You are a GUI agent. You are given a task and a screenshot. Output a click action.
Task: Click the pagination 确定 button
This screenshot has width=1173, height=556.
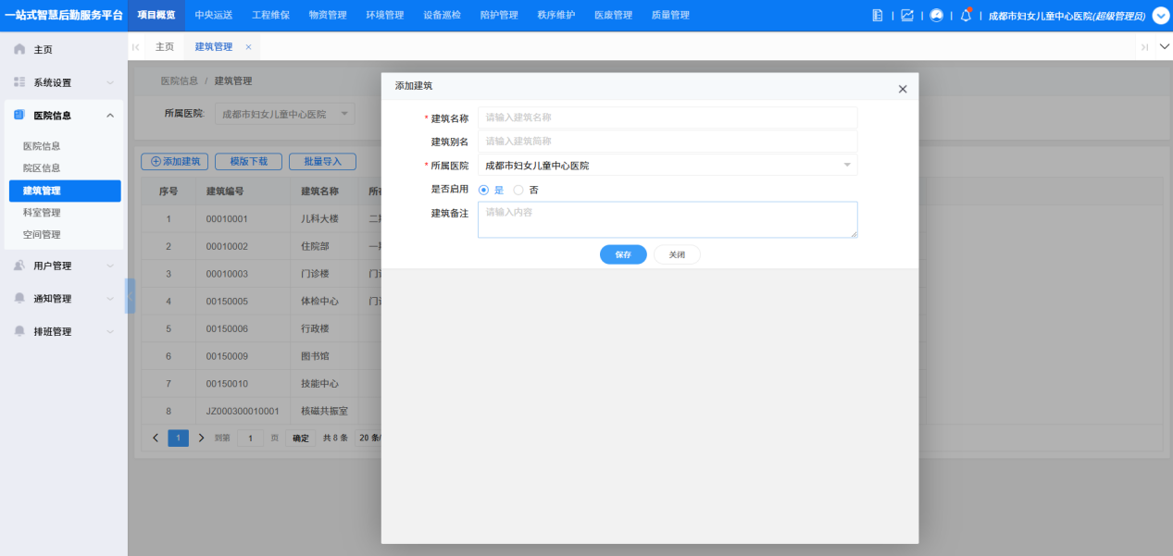301,438
